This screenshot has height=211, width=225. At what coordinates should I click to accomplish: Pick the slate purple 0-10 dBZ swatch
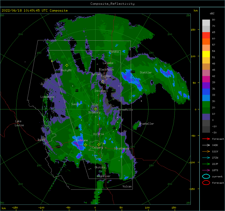(206, 117)
